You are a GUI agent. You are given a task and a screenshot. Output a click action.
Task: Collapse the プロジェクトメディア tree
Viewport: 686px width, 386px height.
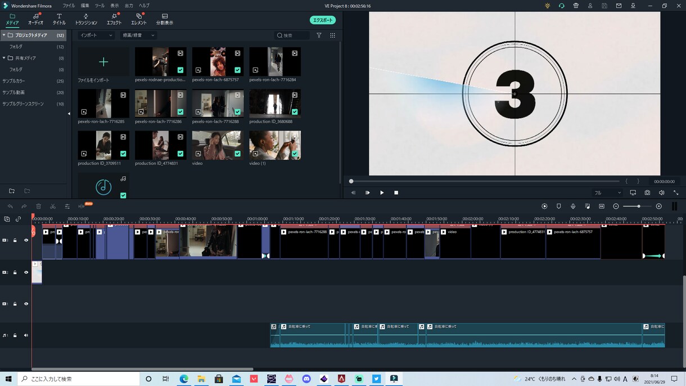point(4,35)
